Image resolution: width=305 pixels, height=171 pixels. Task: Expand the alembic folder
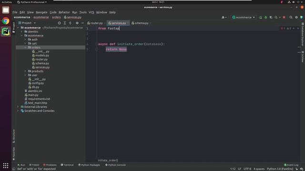point(21,32)
